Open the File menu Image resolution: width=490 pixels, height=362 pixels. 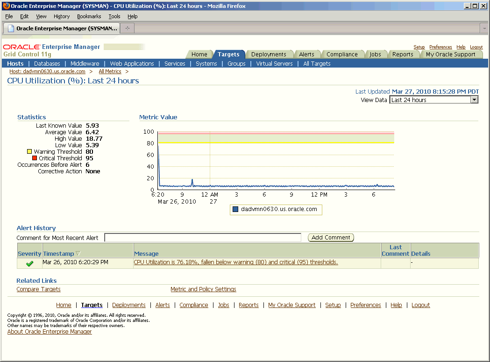coord(9,16)
